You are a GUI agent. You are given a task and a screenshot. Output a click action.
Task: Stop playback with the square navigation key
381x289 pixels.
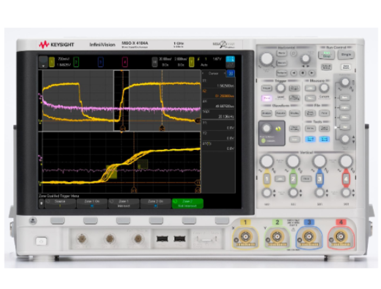click(302, 72)
